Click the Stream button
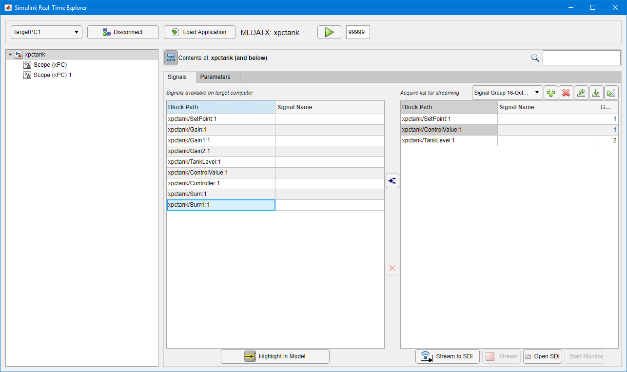The width and height of the screenshot is (627, 372). [501, 356]
